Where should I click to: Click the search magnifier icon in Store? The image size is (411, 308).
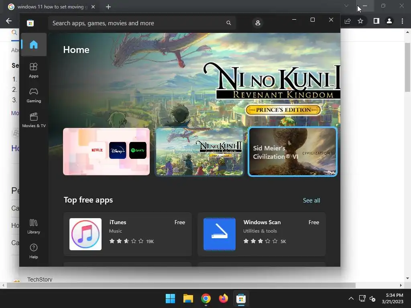[x=228, y=23]
